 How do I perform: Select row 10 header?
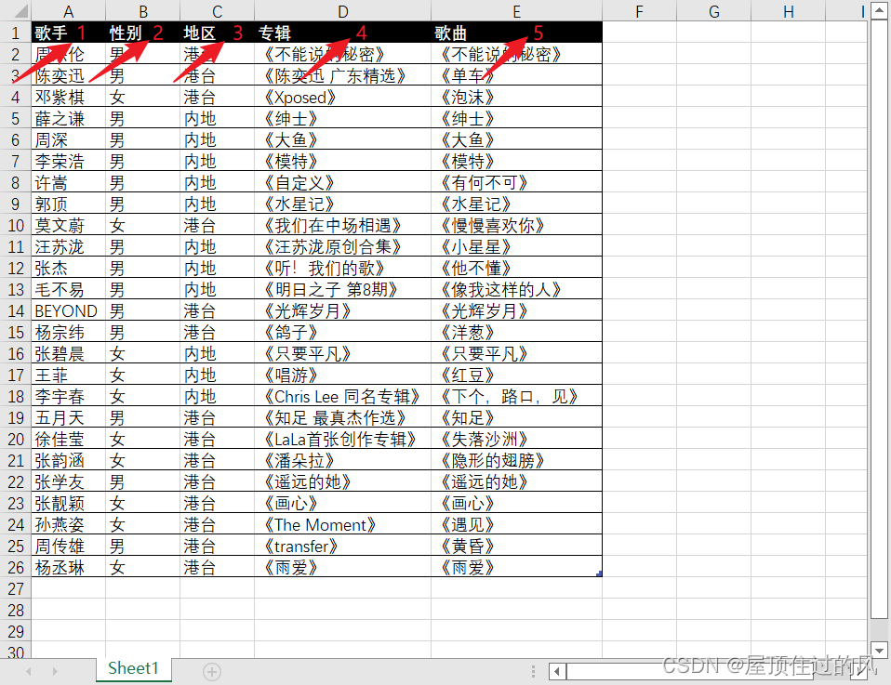pyautogui.click(x=15, y=226)
